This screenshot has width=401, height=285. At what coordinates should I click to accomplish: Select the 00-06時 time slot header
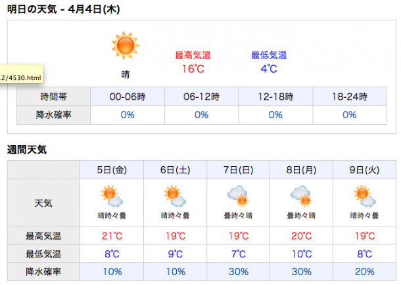click(x=128, y=97)
